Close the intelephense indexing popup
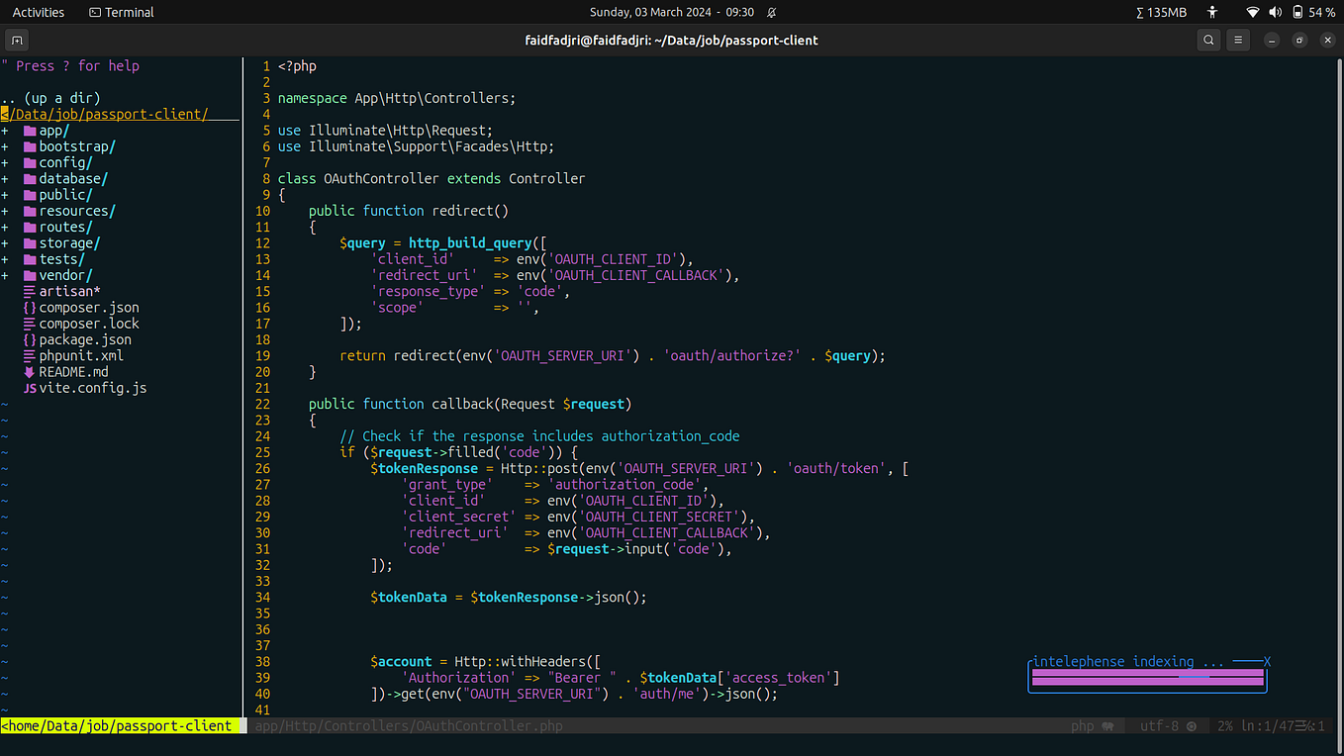This screenshot has height=756, width=1344. click(1267, 662)
